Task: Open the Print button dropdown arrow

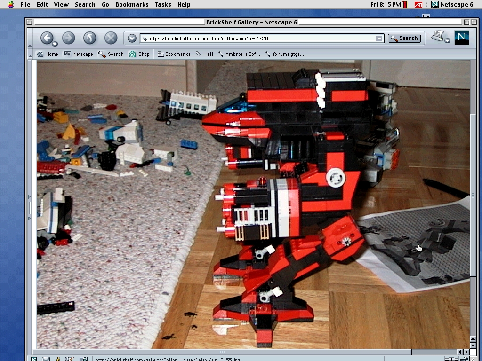Action: 448,40
